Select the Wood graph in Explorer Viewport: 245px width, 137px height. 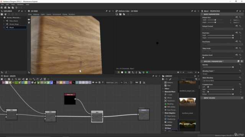tap(16, 27)
